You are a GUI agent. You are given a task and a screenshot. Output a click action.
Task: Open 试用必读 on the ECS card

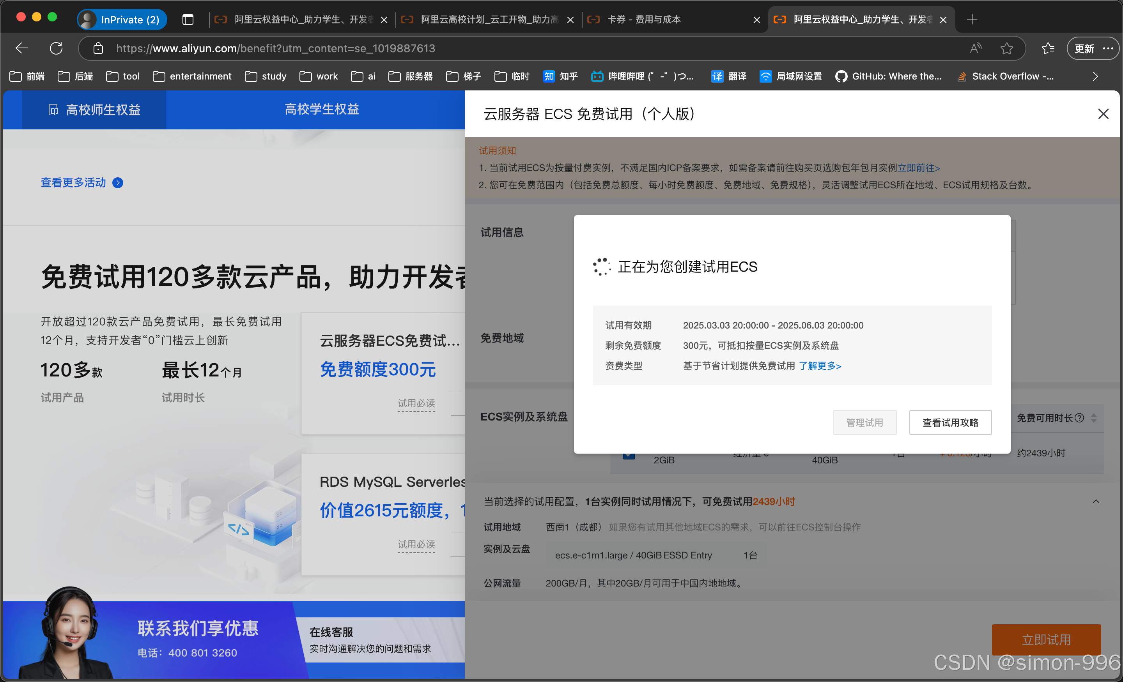click(x=416, y=403)
